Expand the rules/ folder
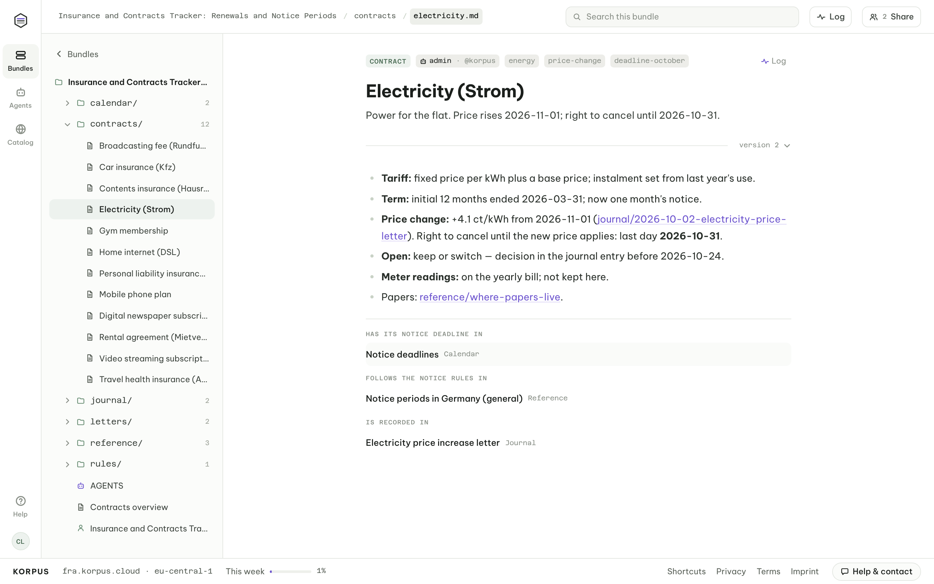Viewport: 934px width, 584px height. coord(67,464)
